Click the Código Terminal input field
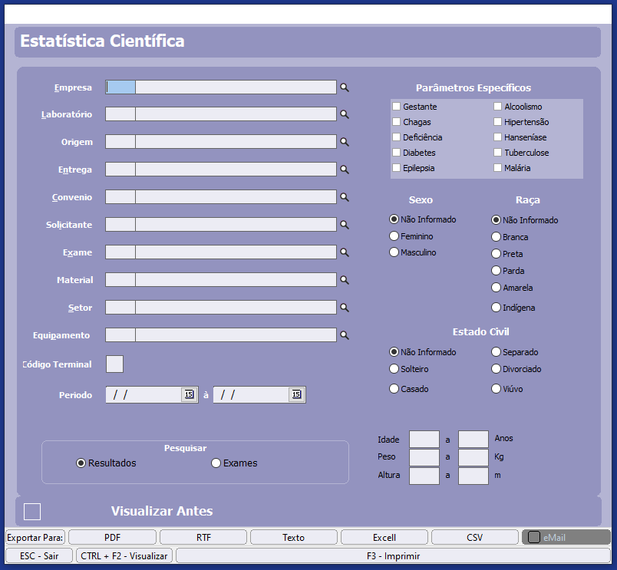617x570 pixels. (x=114, y=364)
